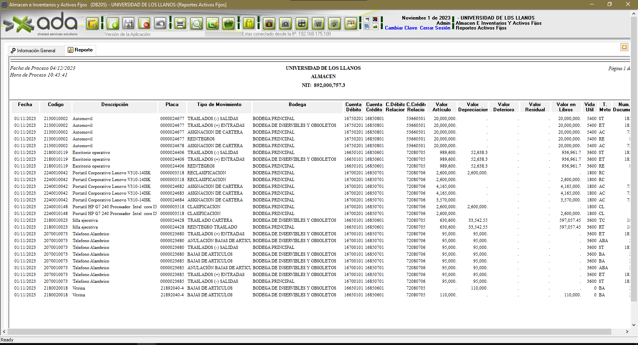Click the Cambiar Clave link

point(401,28)
